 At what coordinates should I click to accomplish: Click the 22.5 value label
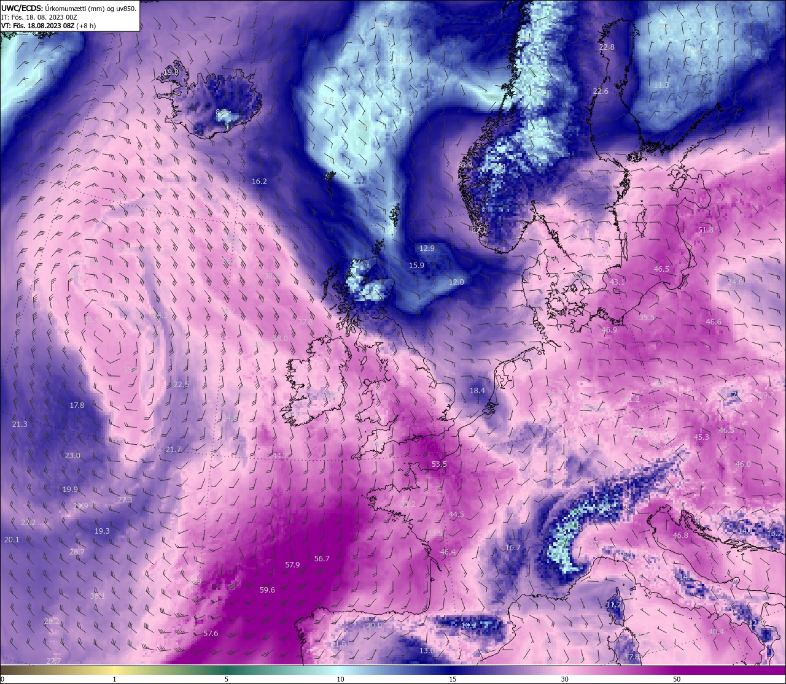[181, 384]
